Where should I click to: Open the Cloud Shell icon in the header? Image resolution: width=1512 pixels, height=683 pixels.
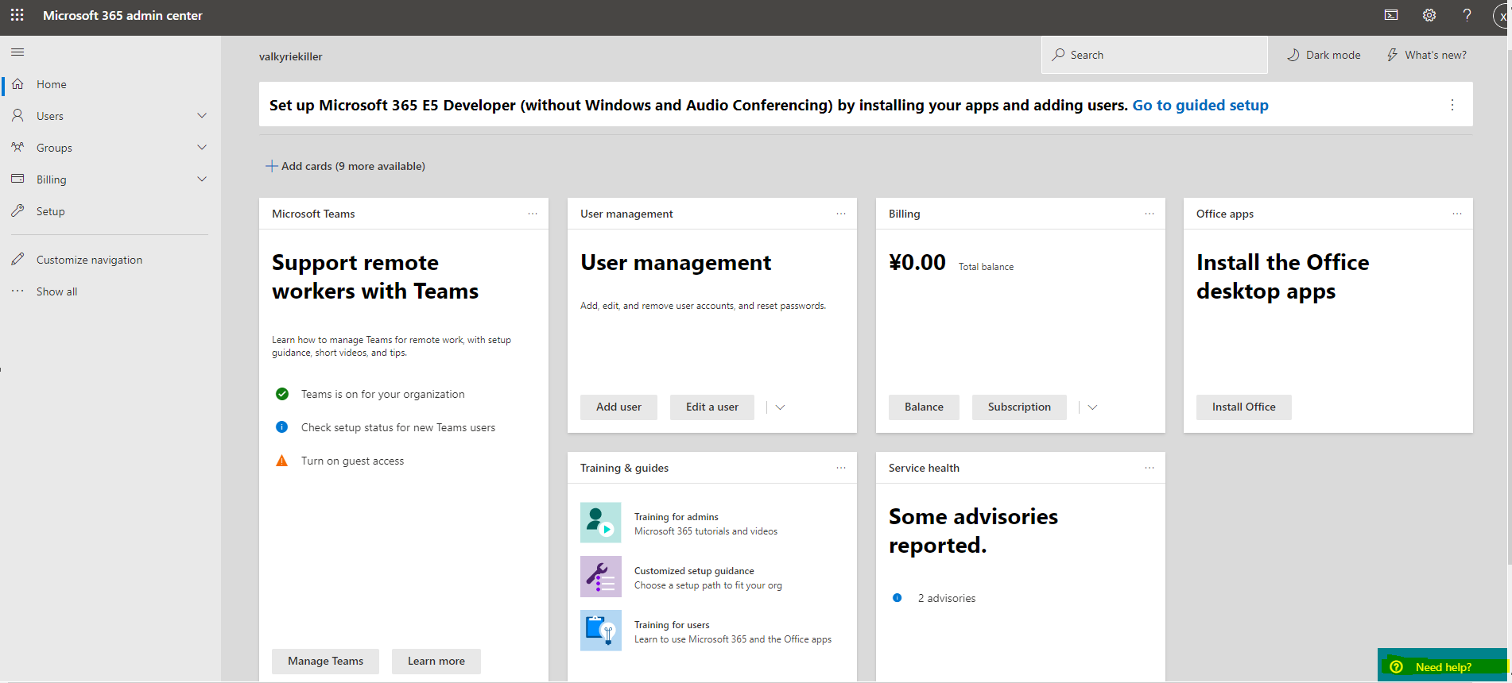tap(1391, 15)
